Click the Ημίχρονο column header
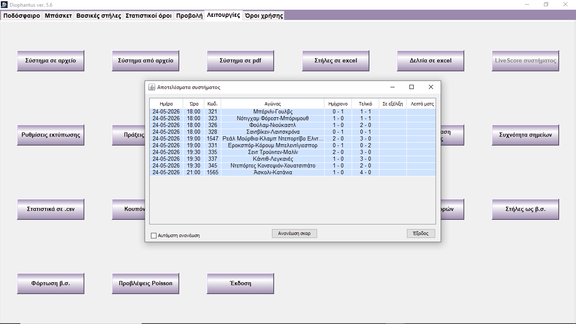This screenshot has height=324, width=576. (338, 104)
